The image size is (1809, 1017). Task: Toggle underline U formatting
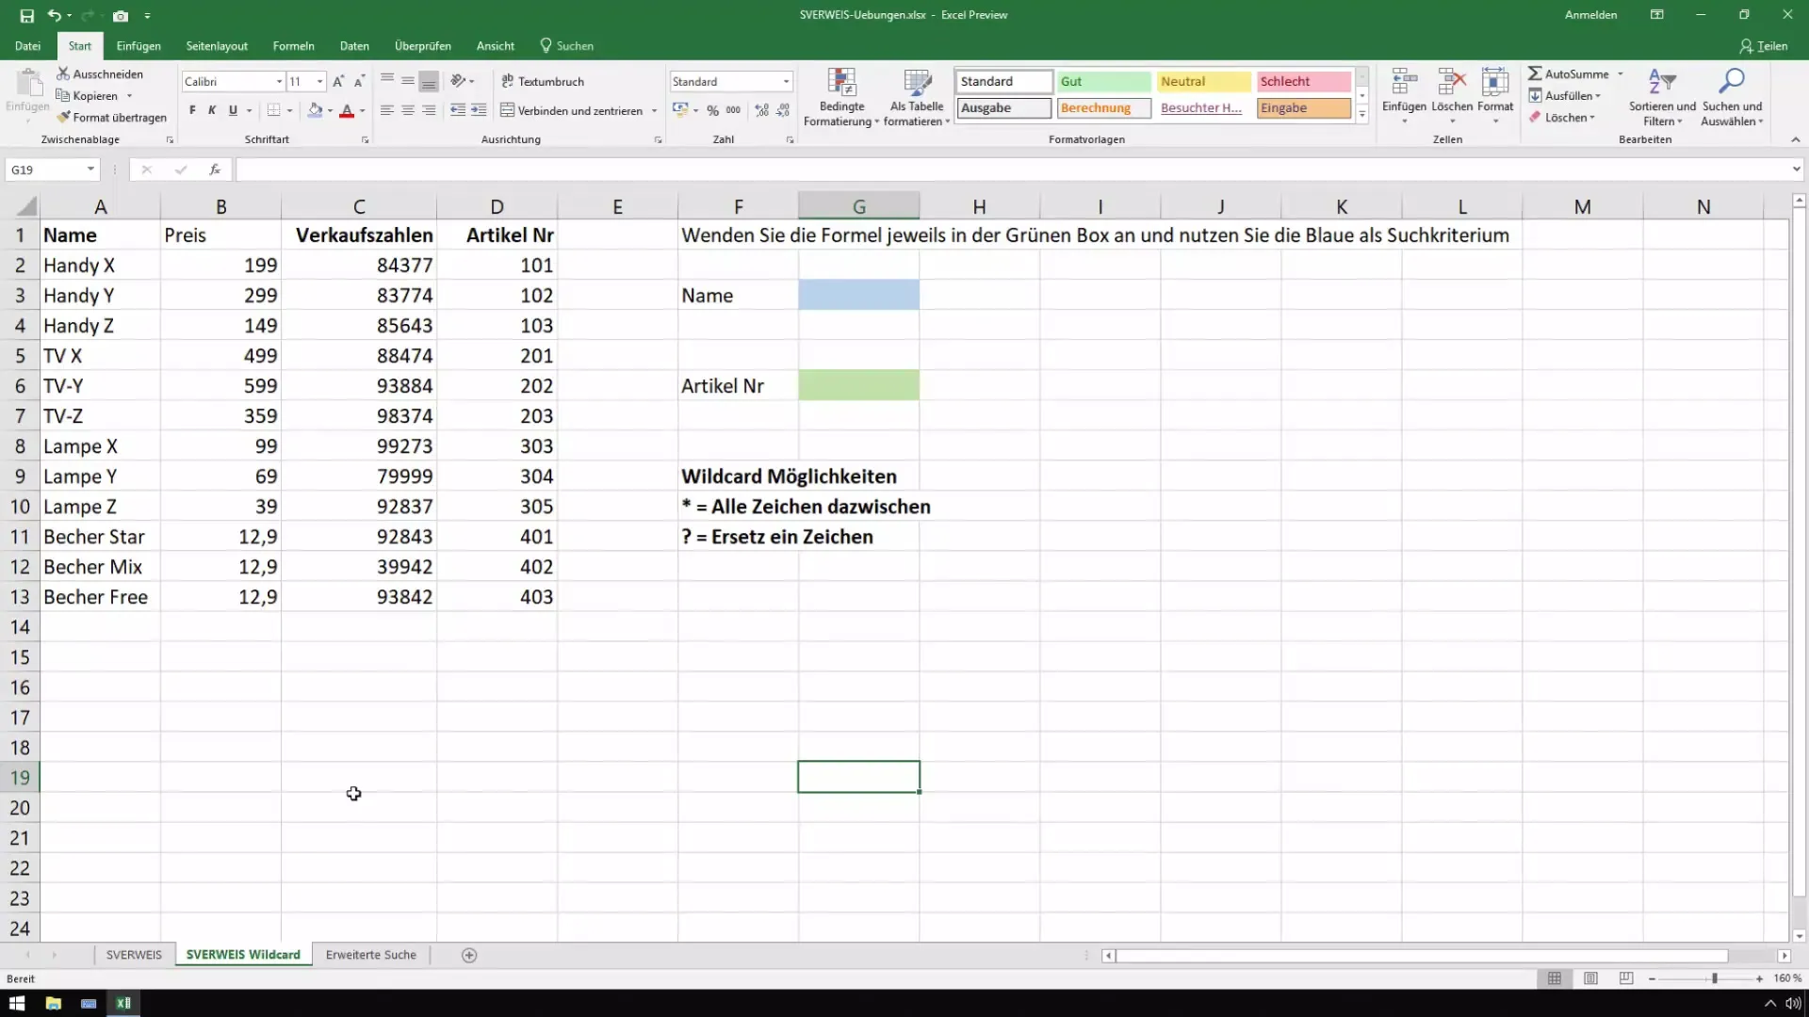[233, 110]
